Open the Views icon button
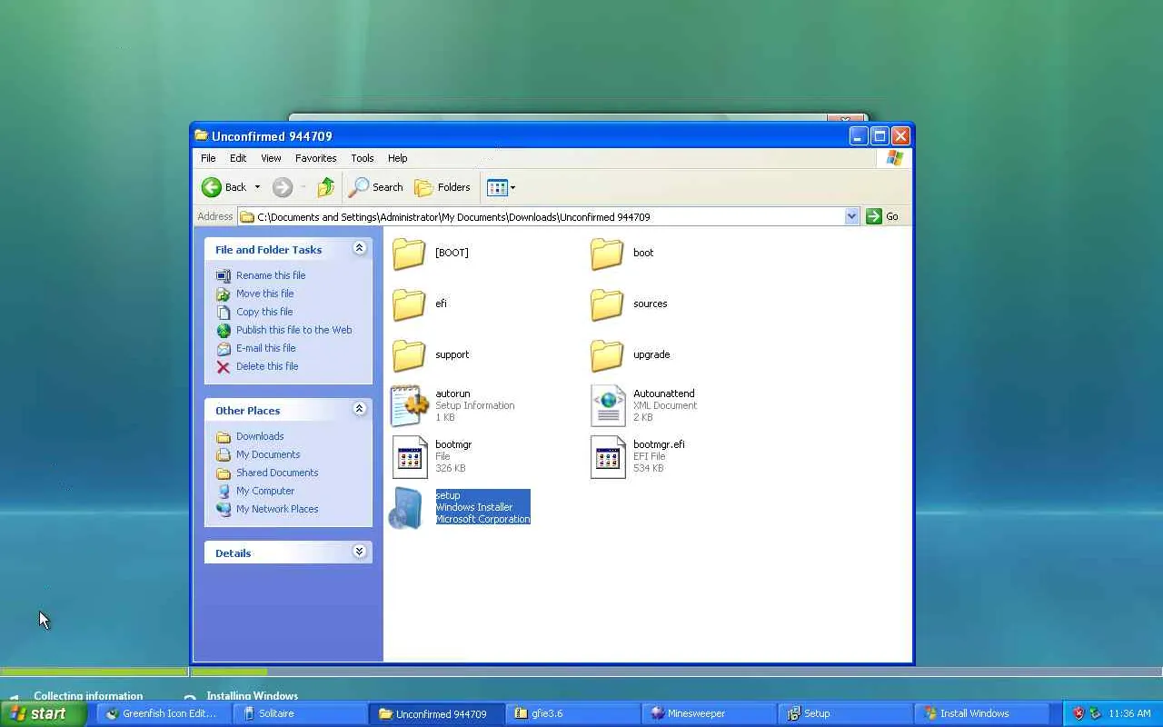 pos(496,187)
